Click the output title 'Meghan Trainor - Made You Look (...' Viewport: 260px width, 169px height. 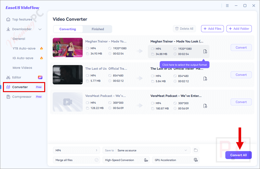[x=177, y=42]
